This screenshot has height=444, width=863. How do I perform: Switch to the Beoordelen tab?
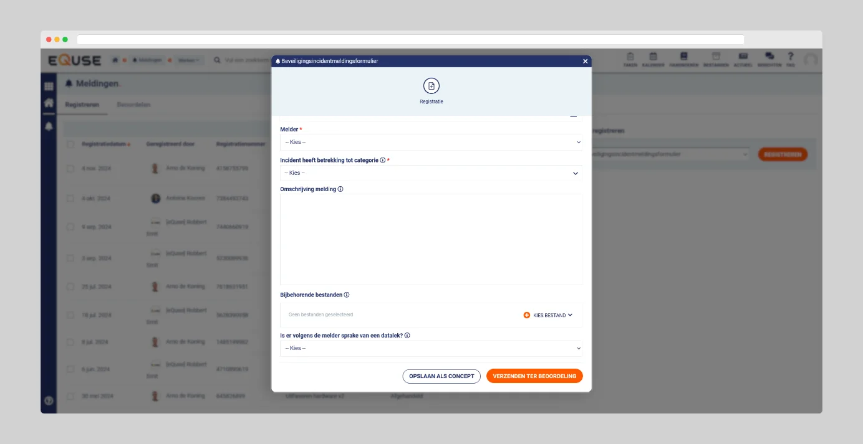click(x=133, y=105)
